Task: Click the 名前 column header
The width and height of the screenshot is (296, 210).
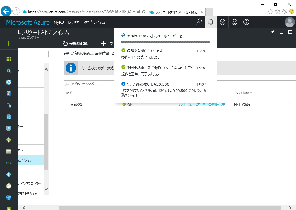Action: (69, 93)
